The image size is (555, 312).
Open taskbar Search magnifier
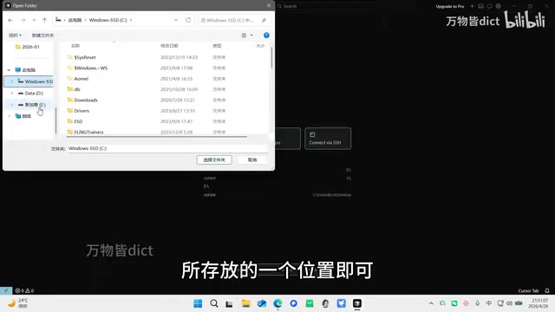(x=214, y=303)
